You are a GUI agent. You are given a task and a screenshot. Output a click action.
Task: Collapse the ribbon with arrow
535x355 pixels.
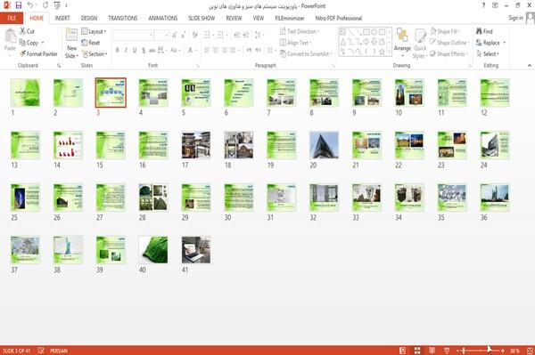point(530,65)
